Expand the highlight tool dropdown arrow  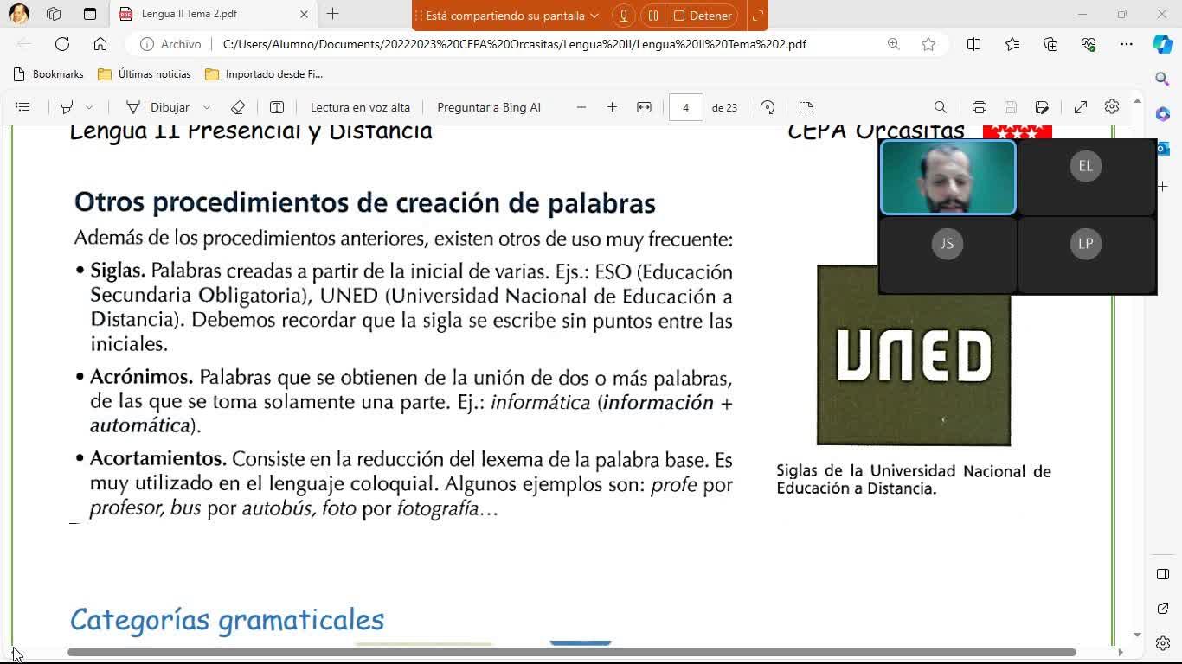[88, 107]
